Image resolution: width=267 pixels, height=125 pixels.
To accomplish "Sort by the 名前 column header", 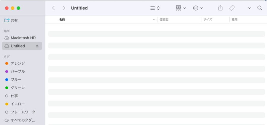I will [62, 20].
